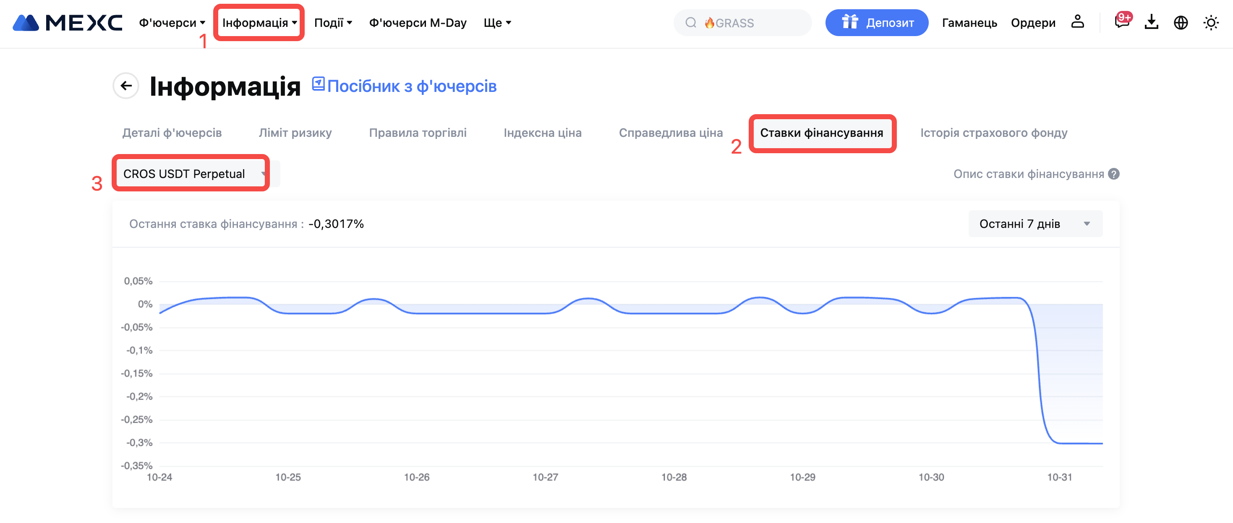Open the Ще menu
This screenshot has width=1233, height=523.
(497, 23)
